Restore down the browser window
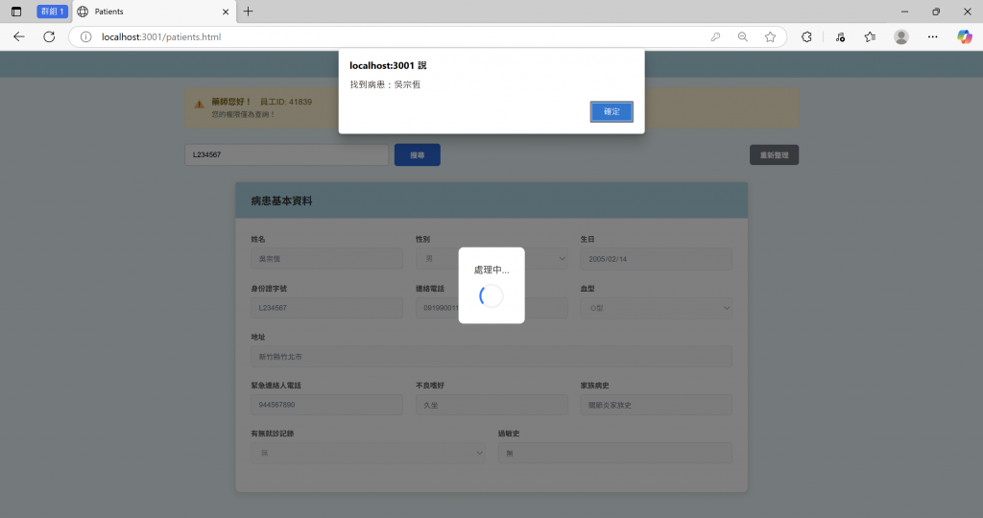The height and width of the screenshot is (518, 983). click(935, 12)
